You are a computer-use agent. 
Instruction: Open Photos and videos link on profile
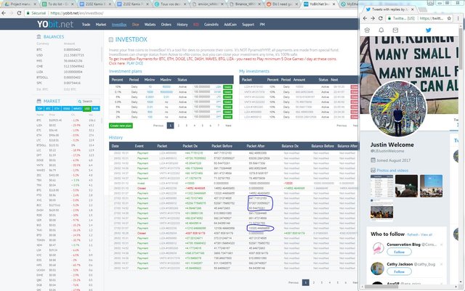392,171
